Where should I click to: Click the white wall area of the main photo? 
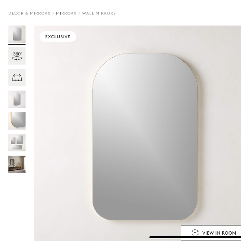click(x=63, y=129)
